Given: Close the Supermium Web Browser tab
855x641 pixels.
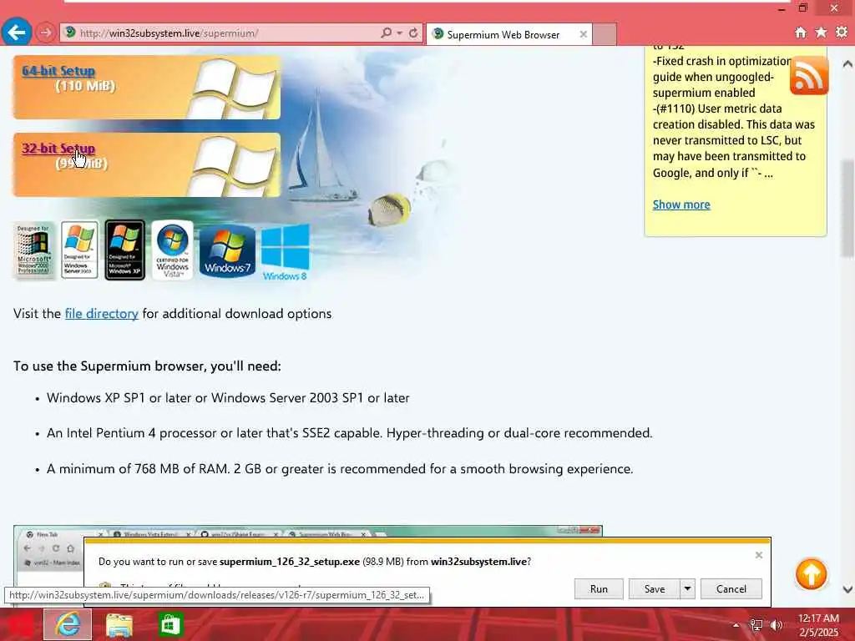Looking at the screenshot, I should [x=583, y=34].
